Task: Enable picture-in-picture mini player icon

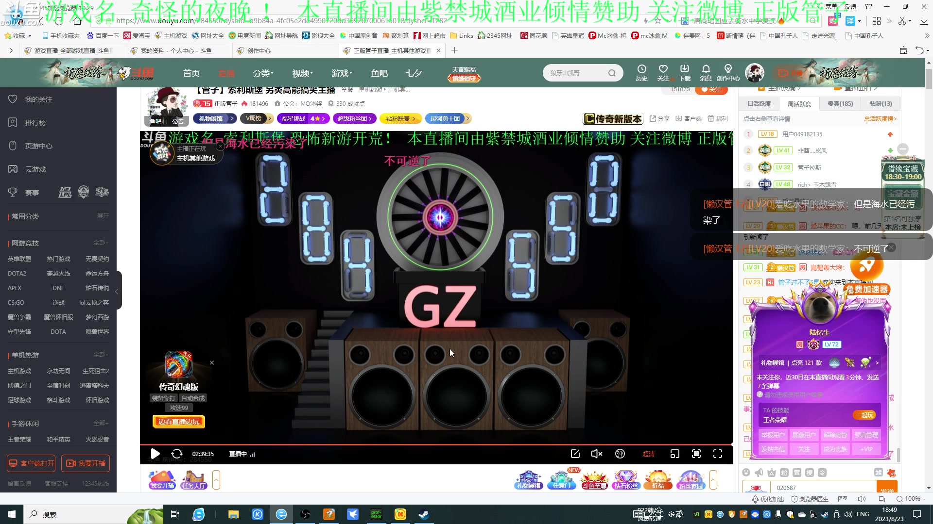Action: coord(674,454)
